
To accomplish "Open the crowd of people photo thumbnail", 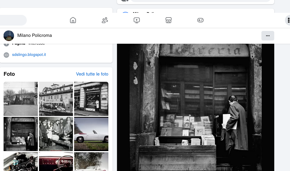I will click(56, 134).
